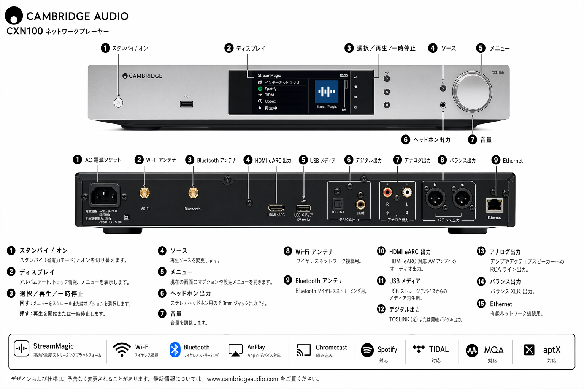Viewport: 584px width, 389px height.
Task: Click the TIDAL diamond icon in the feature bar
Action: (419, 349)
